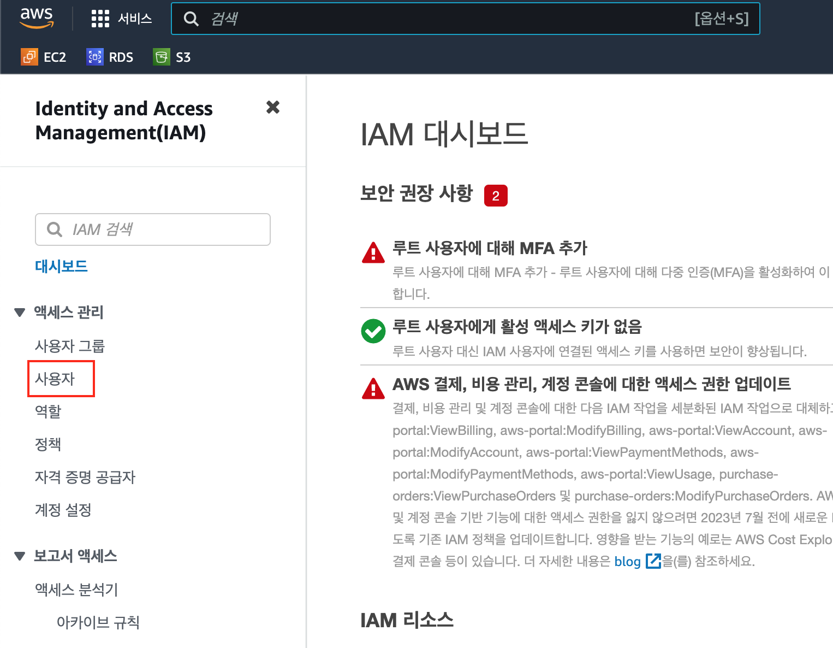Click the external link icon next to blog

pyautogui.click(x=653, y=561)
